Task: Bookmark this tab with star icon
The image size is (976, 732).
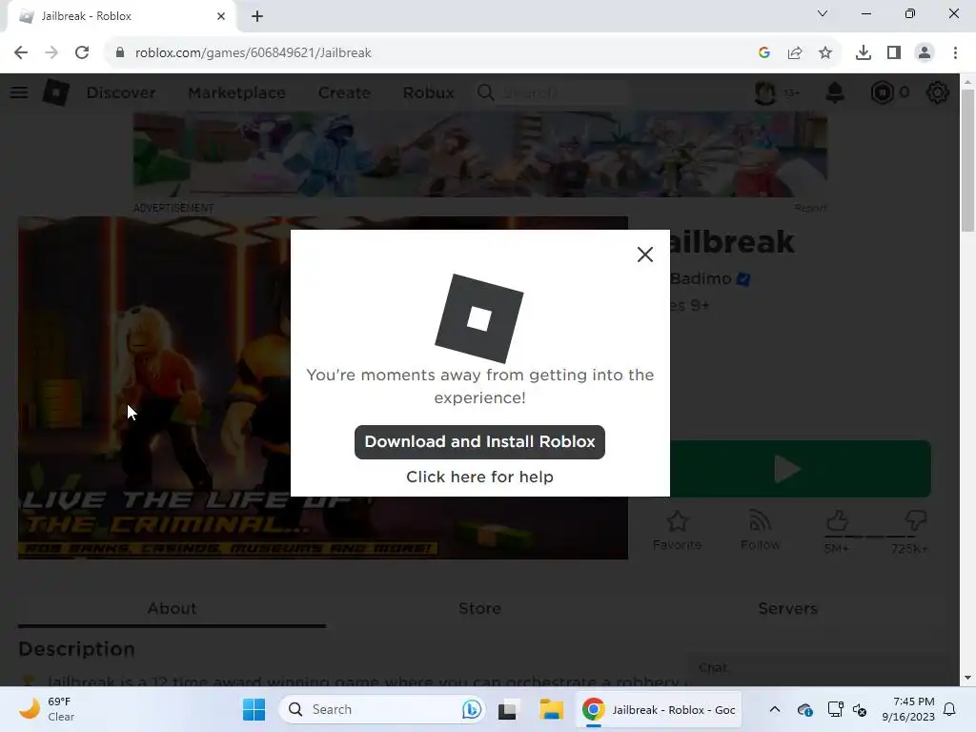Action: coord(825,53)
